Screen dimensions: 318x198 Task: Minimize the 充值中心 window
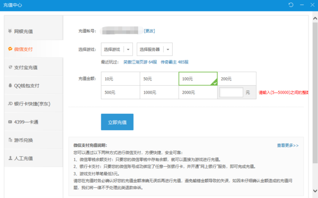pos(302,5)
